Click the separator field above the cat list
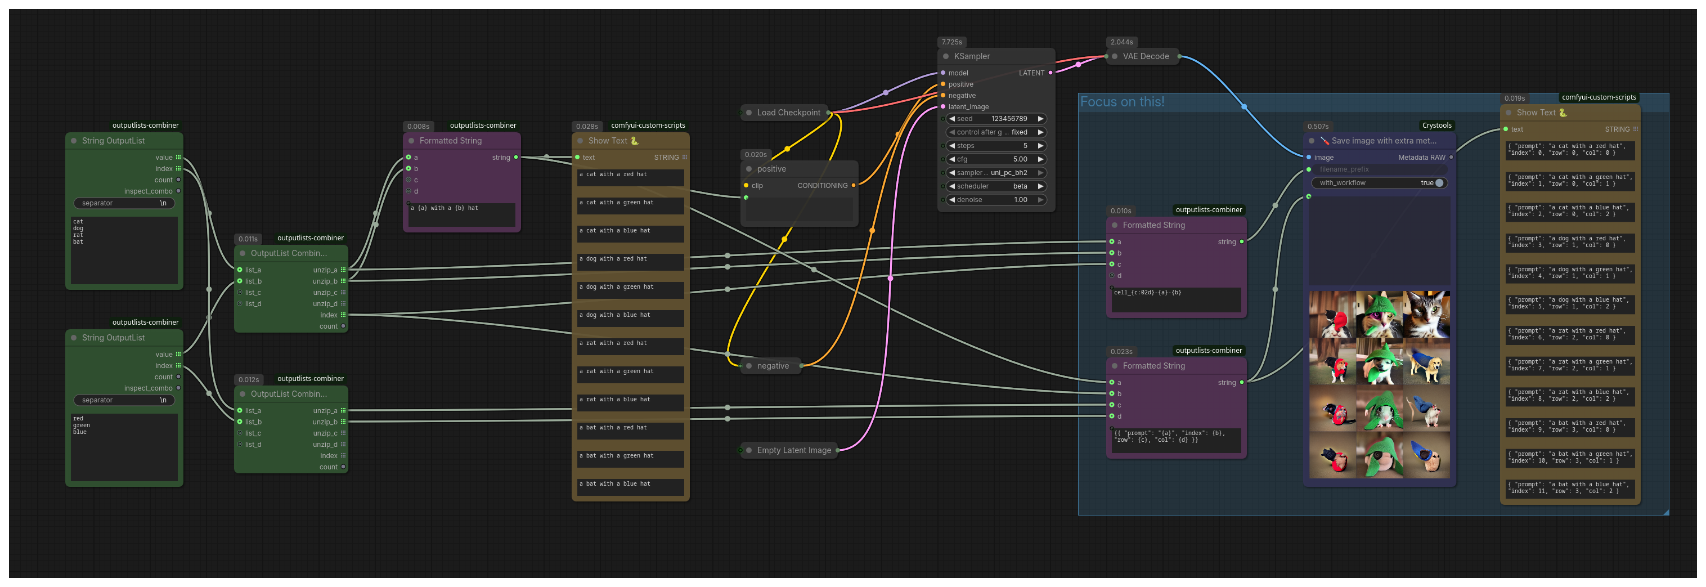The image size is (1706, 587). tap(124, 203)
